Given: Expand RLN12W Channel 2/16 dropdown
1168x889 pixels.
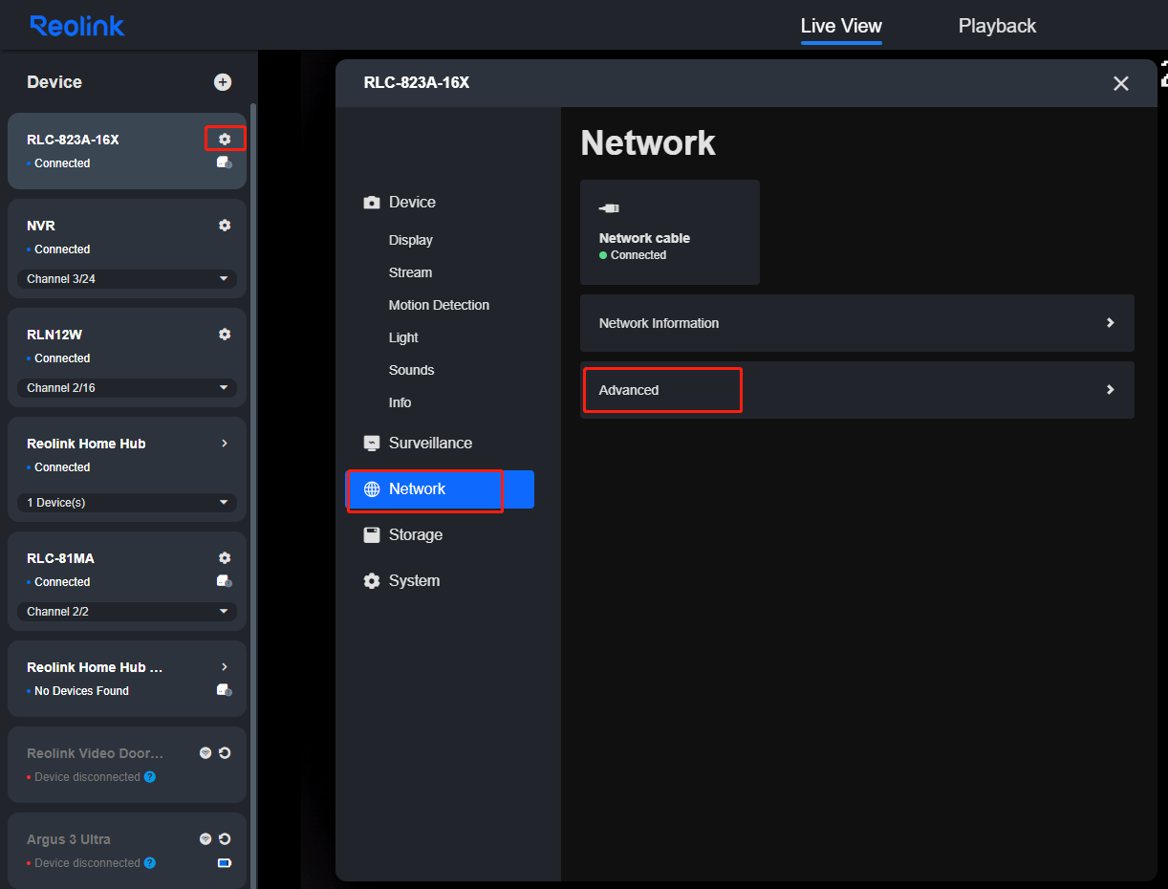Looking at the screenshot, I should pyautogui.click(x=127, y=388).
